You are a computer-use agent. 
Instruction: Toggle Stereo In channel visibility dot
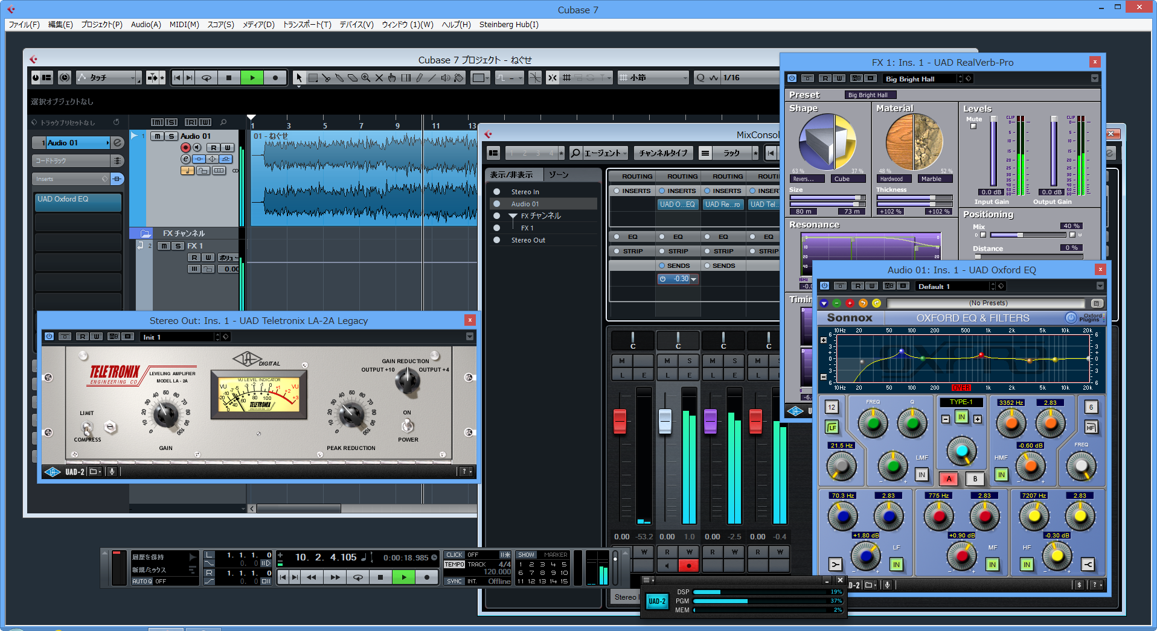click(x=496, y=192)
